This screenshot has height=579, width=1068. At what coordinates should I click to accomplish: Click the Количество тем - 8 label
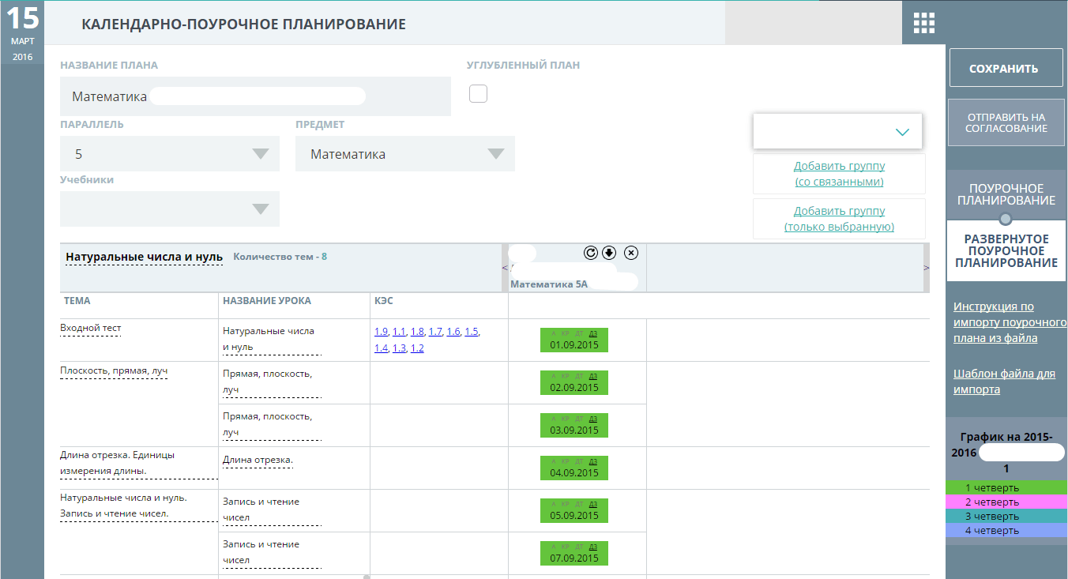pyautogui.click(x=280, y=257)
